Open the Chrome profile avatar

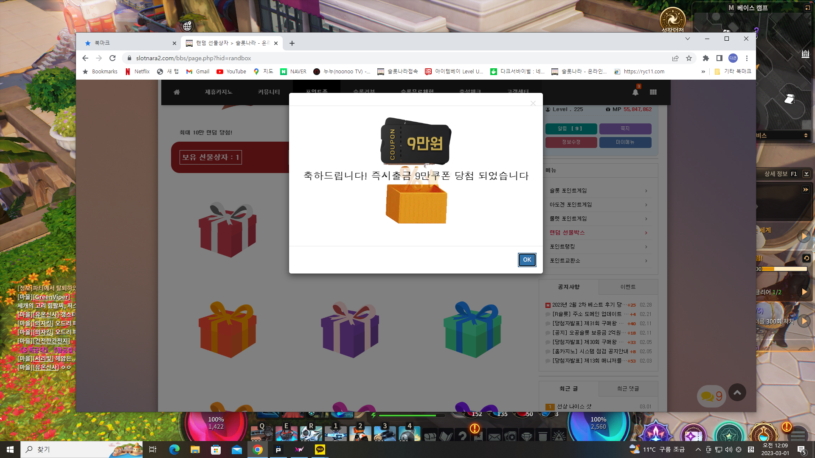(x=733, y=58)
